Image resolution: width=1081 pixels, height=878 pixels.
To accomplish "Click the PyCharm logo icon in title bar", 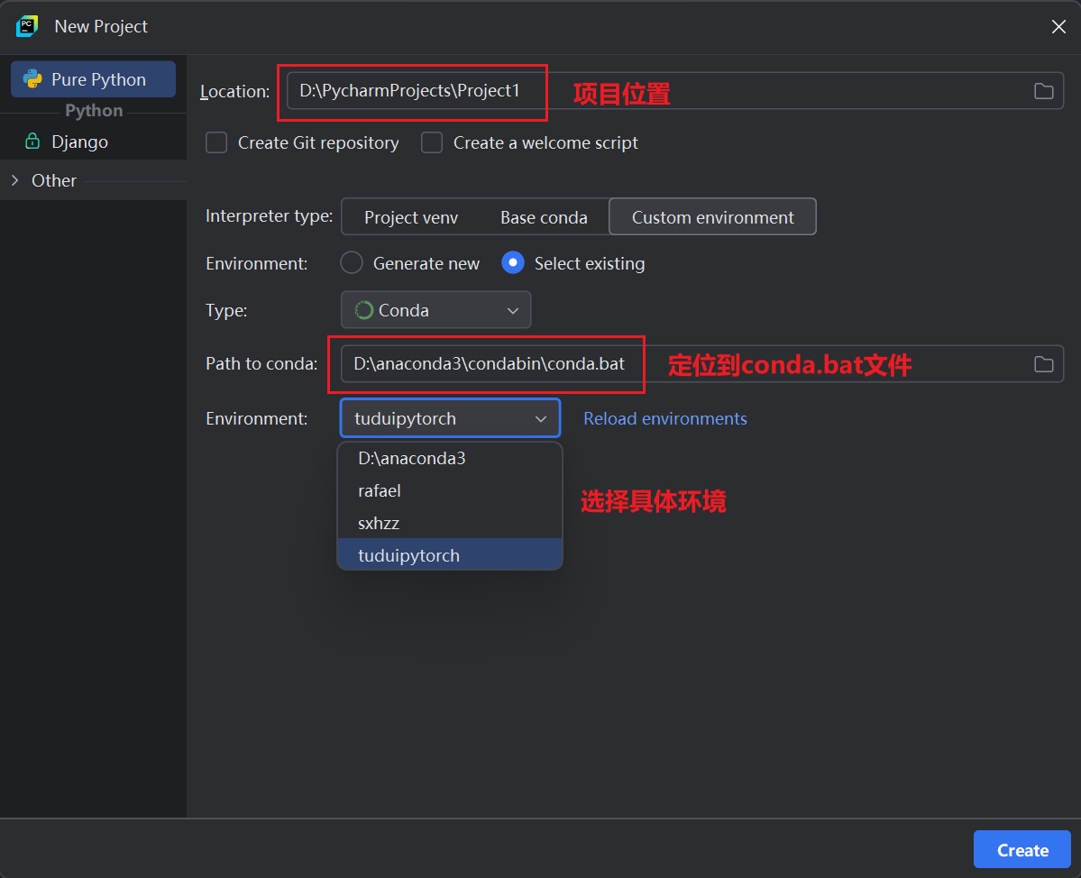I will click(27, 26).
